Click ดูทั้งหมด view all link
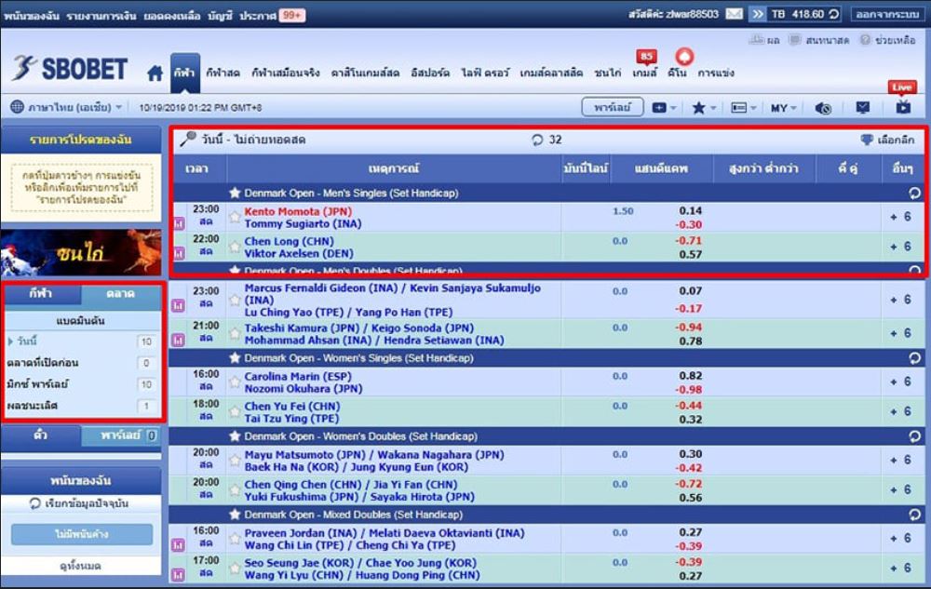931x589 pixels. click(81, 566)
